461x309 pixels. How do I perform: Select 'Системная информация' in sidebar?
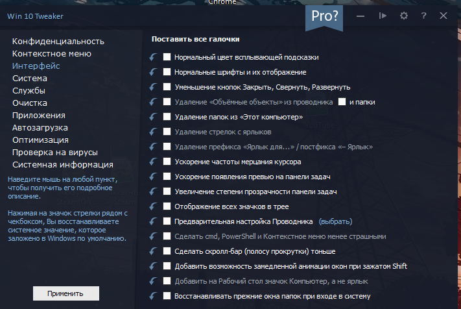coord(63,165)
